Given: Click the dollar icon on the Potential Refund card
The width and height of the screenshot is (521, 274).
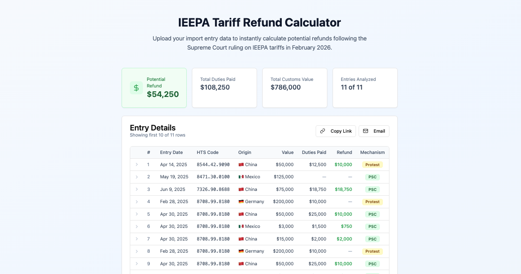Looking at the screenshot, I should pos(136,88).
